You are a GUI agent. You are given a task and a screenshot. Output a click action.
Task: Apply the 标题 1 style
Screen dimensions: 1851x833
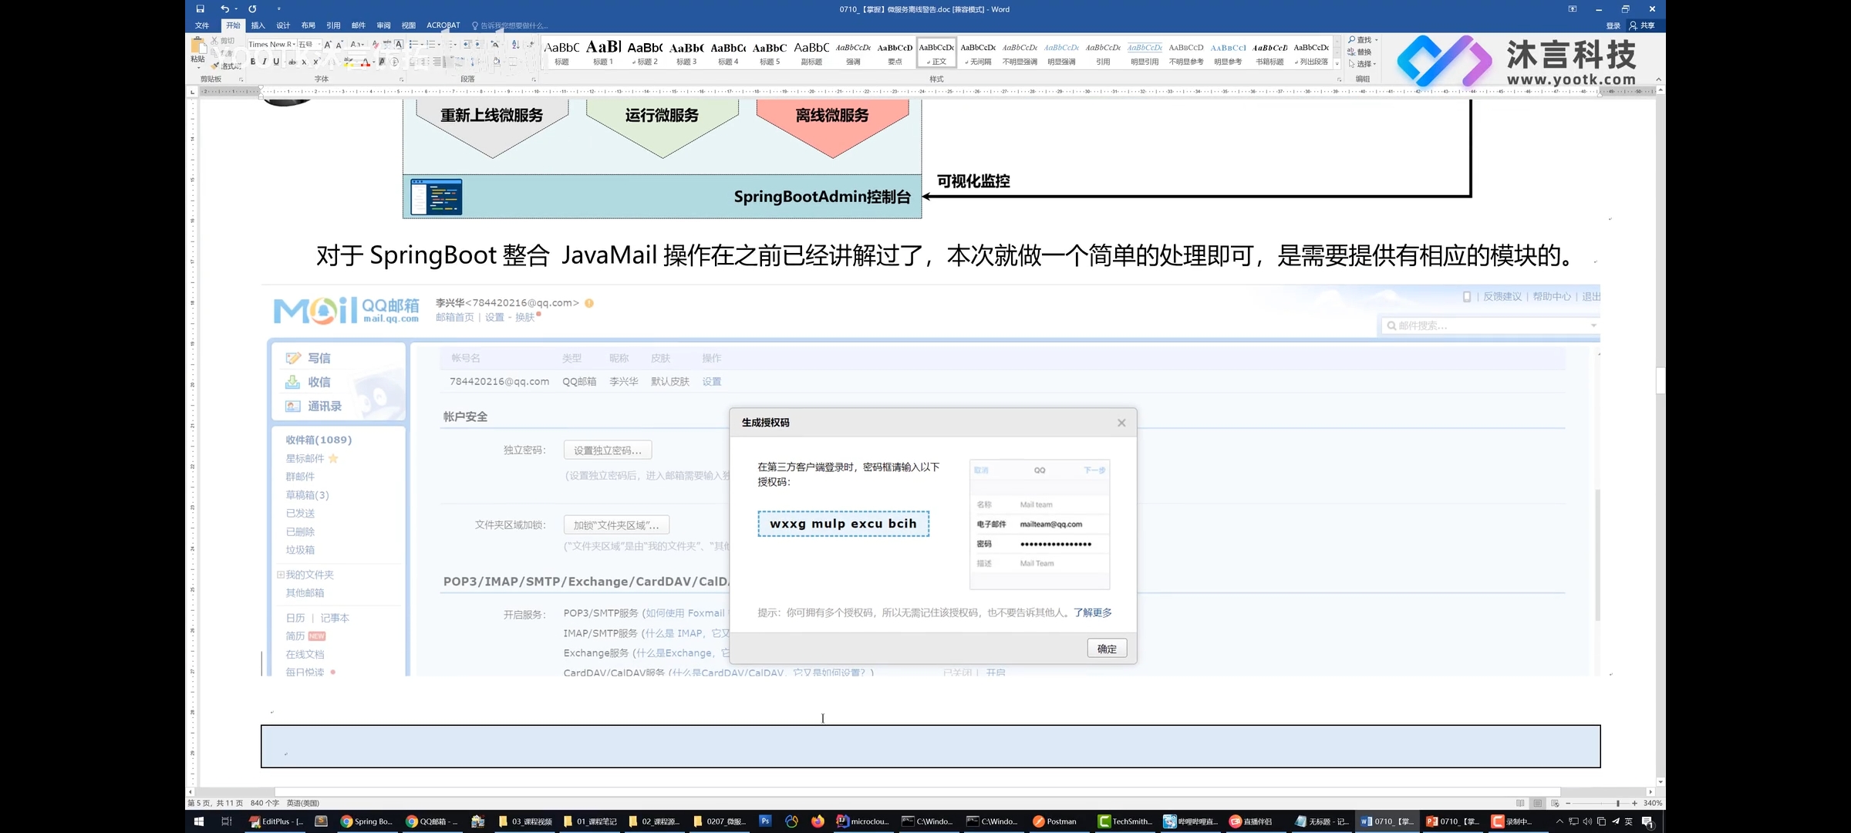603,52
